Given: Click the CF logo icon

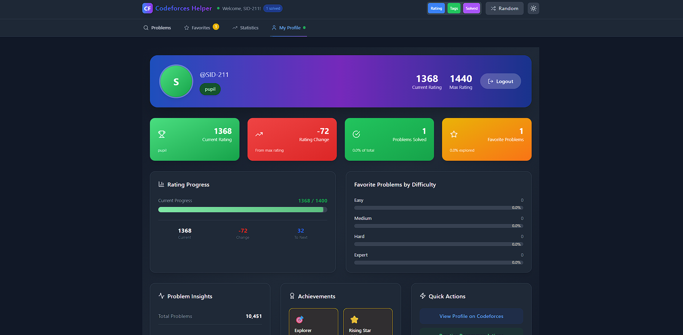Looking at the screenshot, I should [147, 8].
